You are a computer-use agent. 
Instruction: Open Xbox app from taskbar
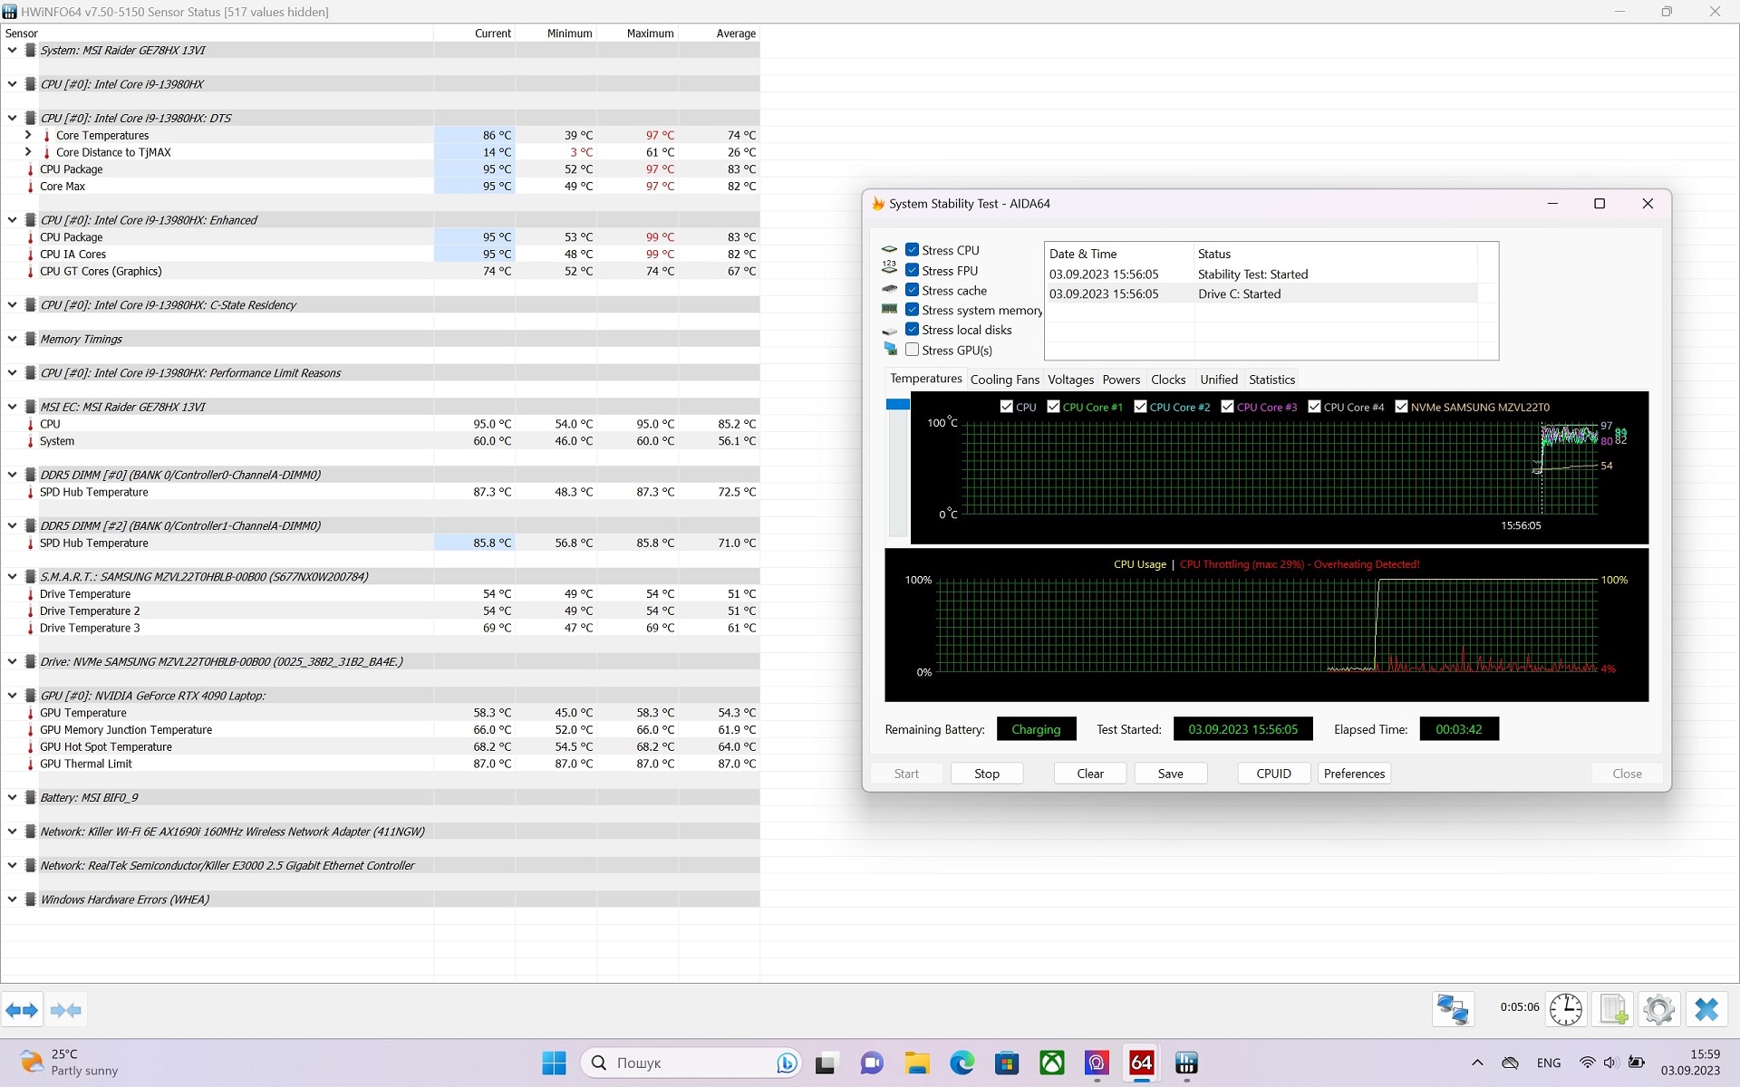1052,1063
